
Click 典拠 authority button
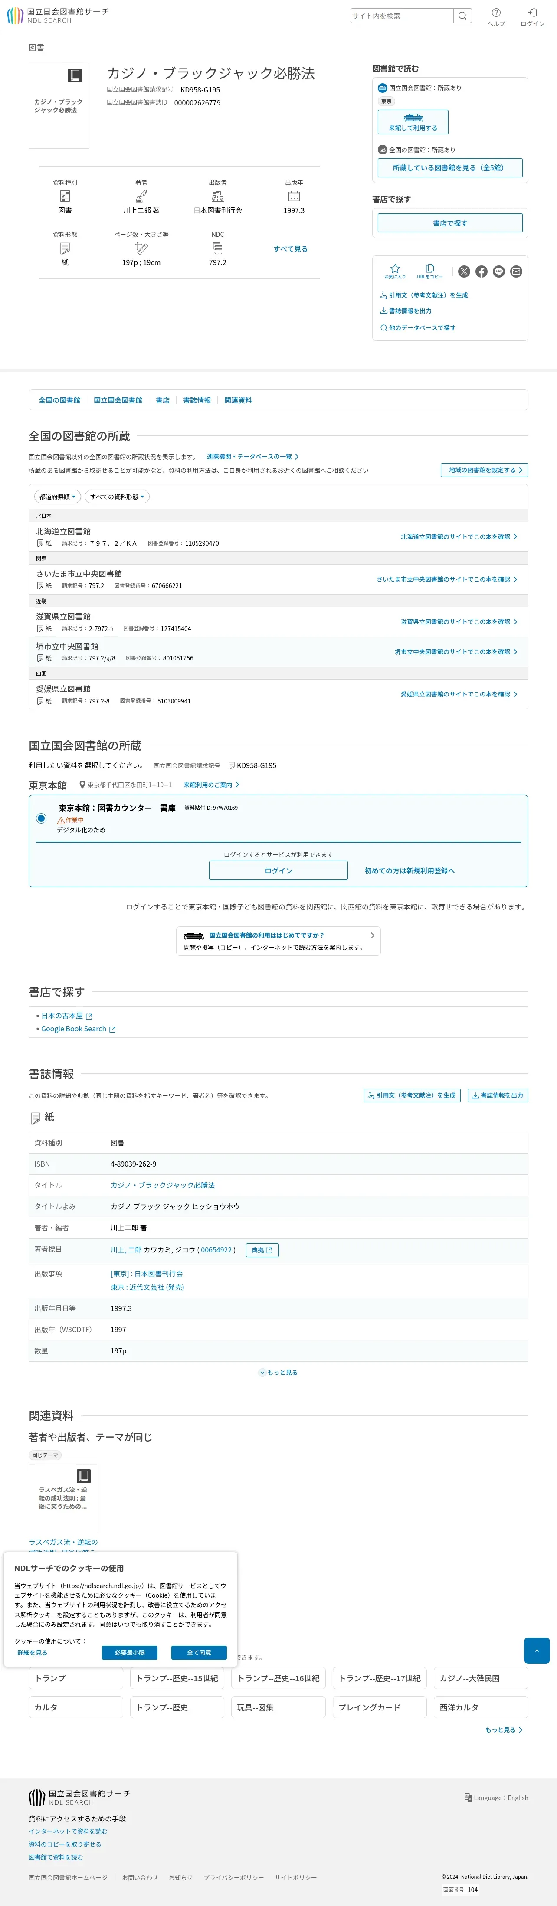(262, 1250)
